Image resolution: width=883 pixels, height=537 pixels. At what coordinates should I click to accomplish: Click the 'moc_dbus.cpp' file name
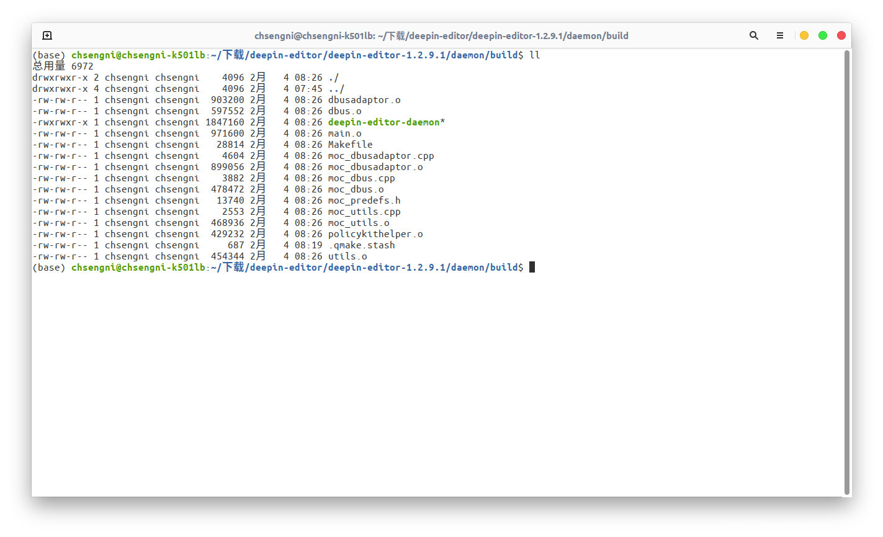[x=362, y=178]
